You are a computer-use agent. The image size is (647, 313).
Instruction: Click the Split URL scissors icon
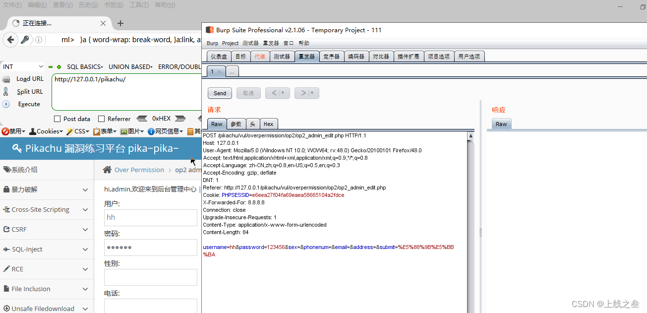point(6,91)
